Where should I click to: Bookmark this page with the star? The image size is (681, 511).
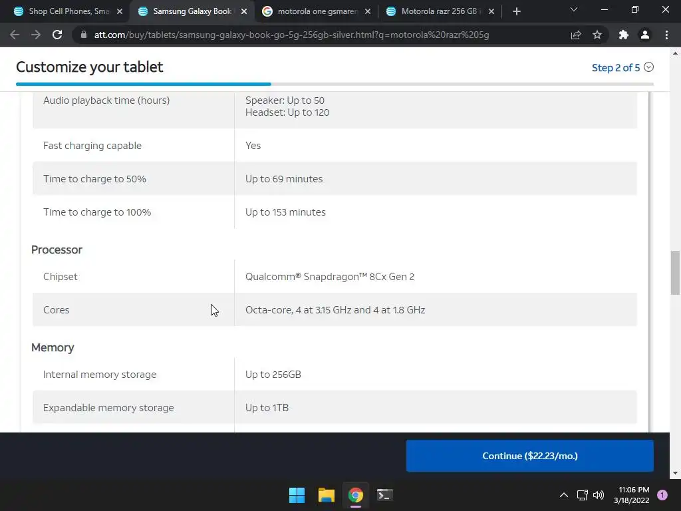pyautogui.click(x=597, y=35)
